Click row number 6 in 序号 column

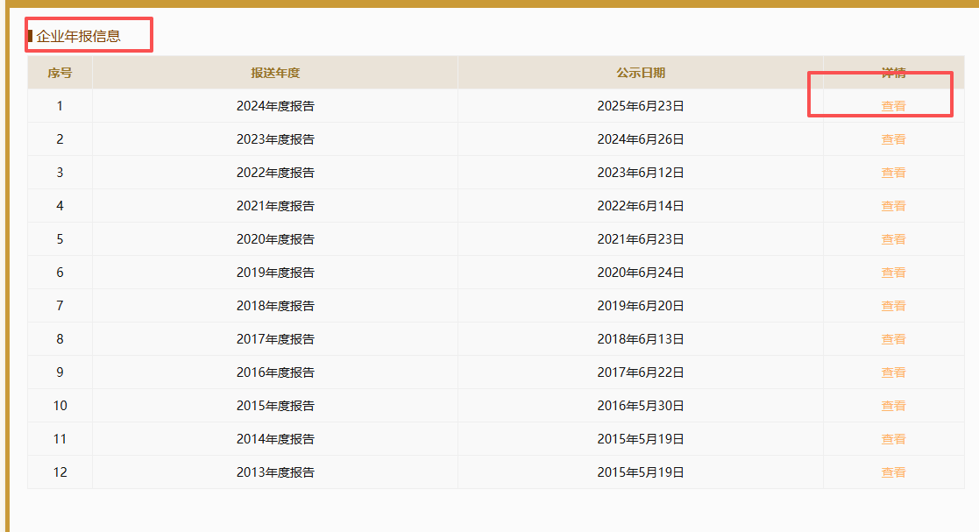point(60,273)
